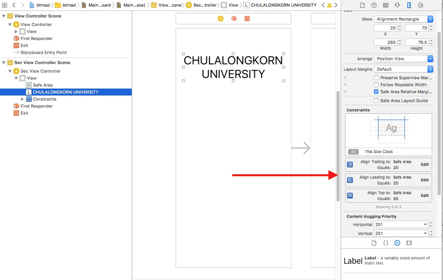Click Main...ase) breadcrumb item
The height and width of the screenshot is (280, 443).
click(131, 5)
